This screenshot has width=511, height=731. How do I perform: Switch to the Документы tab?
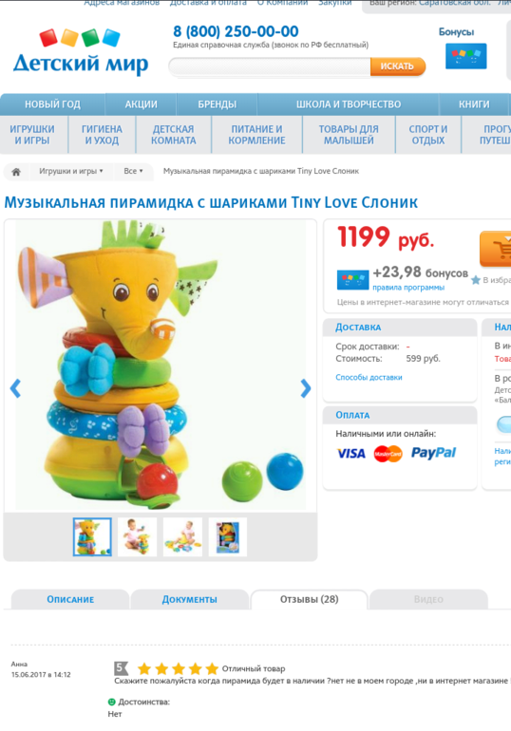pyautogui.click(x=189, y=600)
